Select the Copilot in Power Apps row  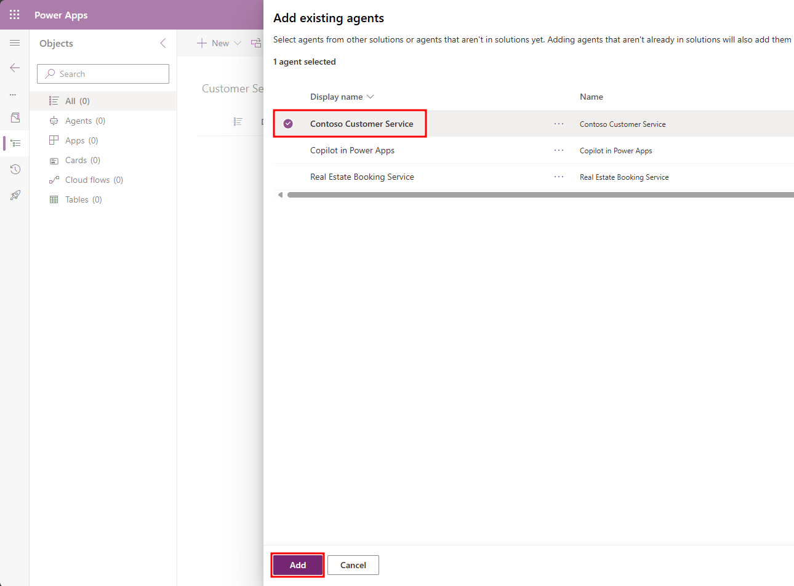(534, 150)
